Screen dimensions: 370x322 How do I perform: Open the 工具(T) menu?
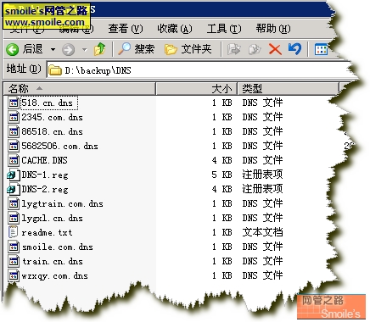point(224,29)
